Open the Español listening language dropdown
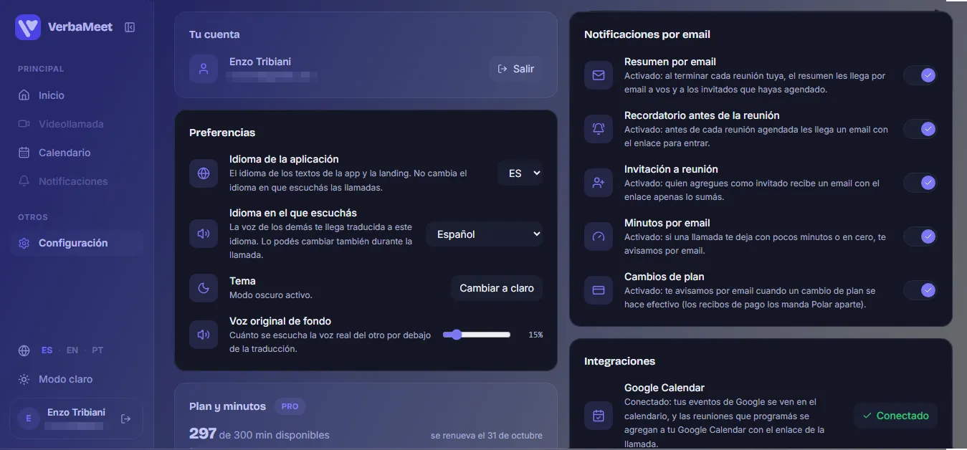 (485, 234)
